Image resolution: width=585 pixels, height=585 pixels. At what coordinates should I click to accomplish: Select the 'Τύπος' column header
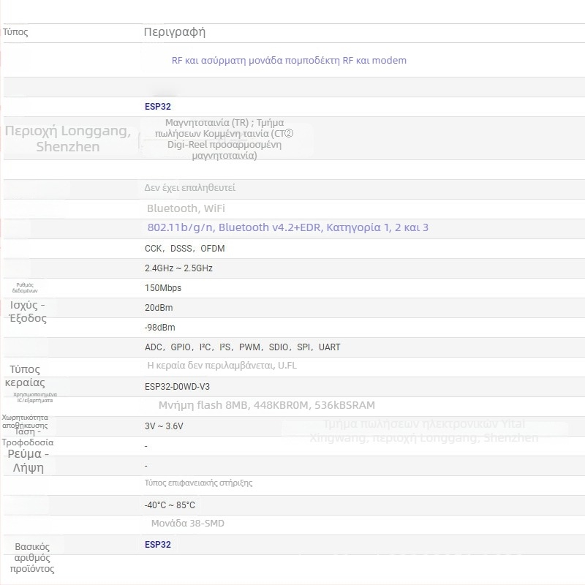[15, 32]
